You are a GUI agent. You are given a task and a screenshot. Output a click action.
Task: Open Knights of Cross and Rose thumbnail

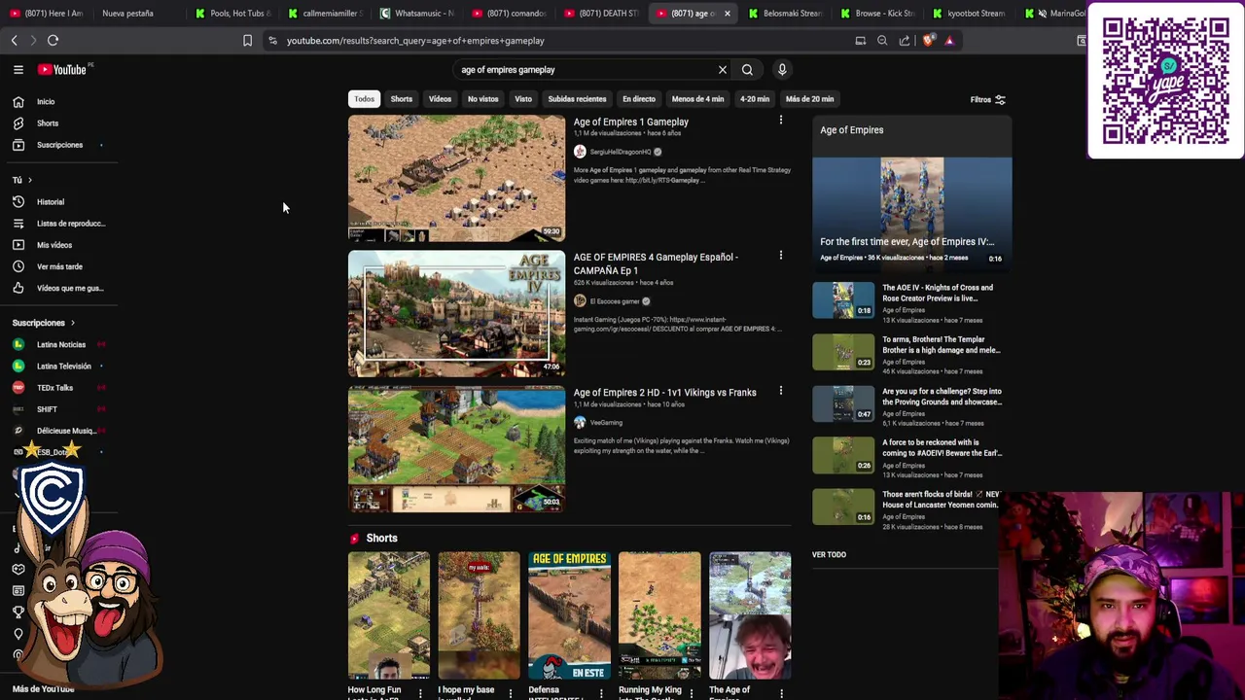(x=843, y=300)
